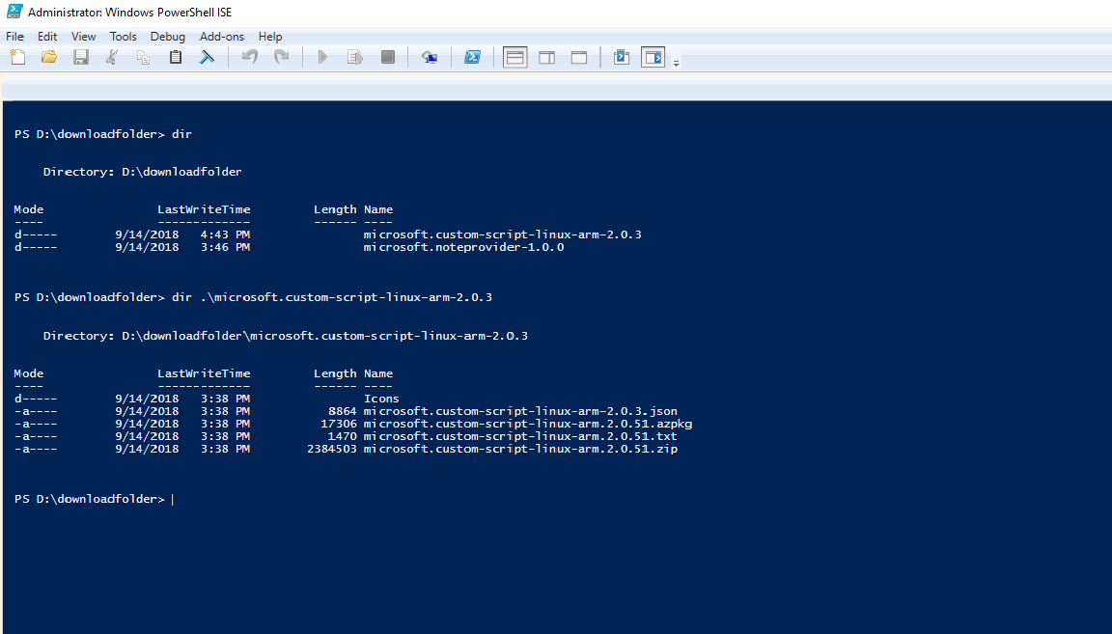Launch PowerShell.exe from the blue console icon

[x=472, y=58]
